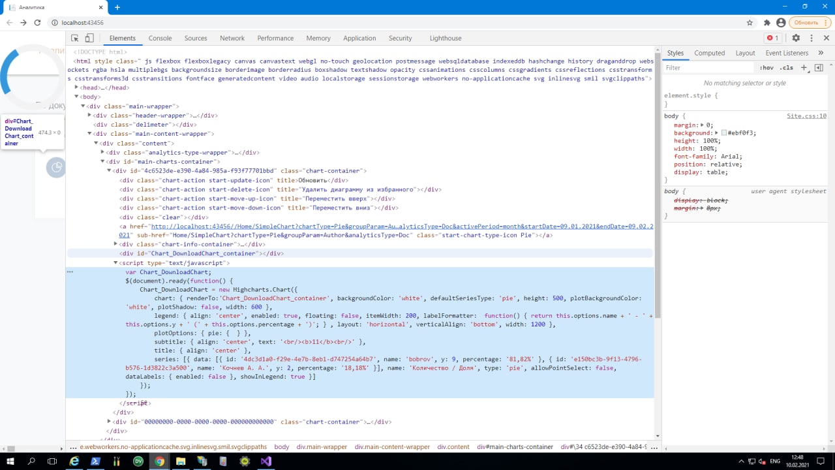Open the Chrome profile avatar
Viewport: 835px width, 470px height.
coord(782,22)
